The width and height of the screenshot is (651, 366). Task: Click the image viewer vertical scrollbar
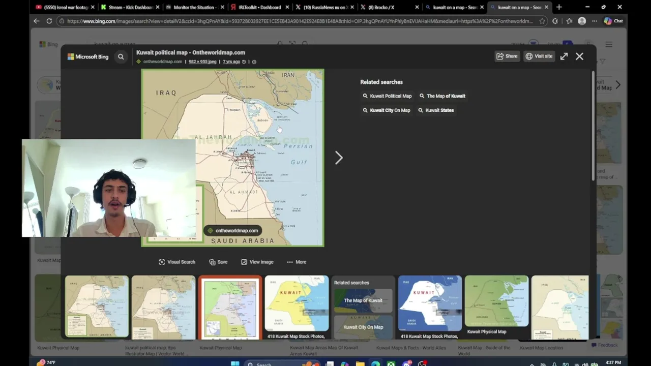(593, 127)
